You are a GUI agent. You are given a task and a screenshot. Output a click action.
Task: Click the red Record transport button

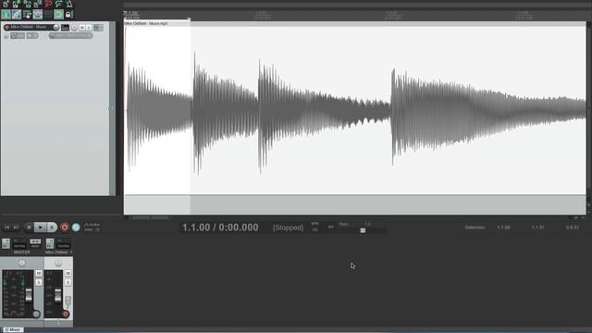[x=65, y=228]
